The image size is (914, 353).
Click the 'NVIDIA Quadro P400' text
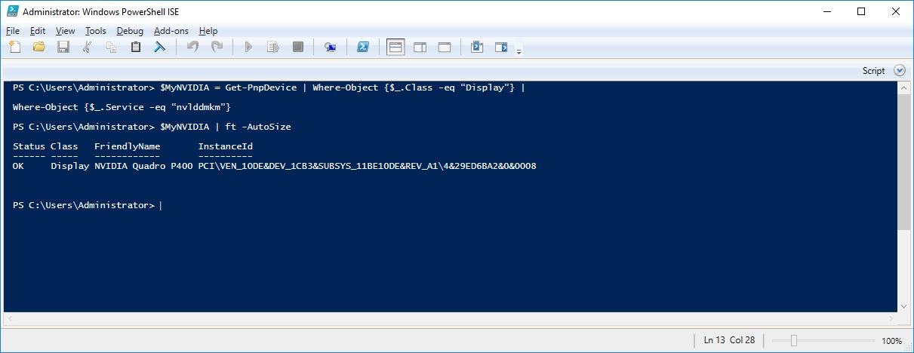(143, 166)
